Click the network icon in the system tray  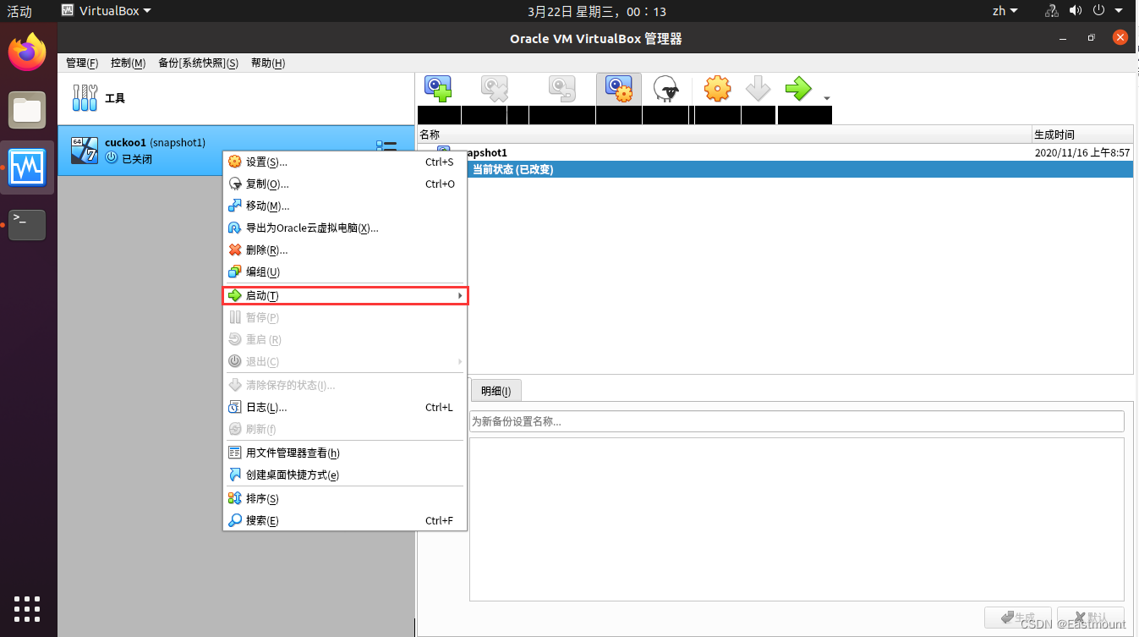point(1052,11)
